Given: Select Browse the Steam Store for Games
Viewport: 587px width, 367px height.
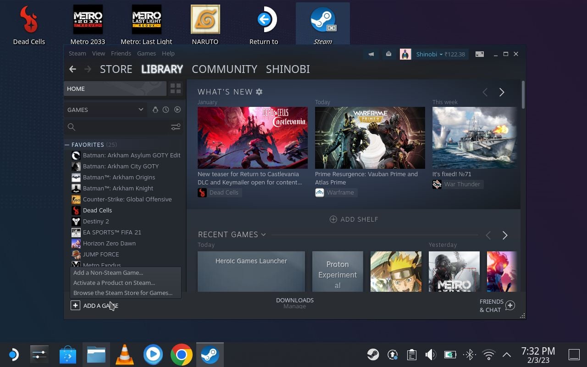Looking at the screenshot, I should click(x=123, y=293).
